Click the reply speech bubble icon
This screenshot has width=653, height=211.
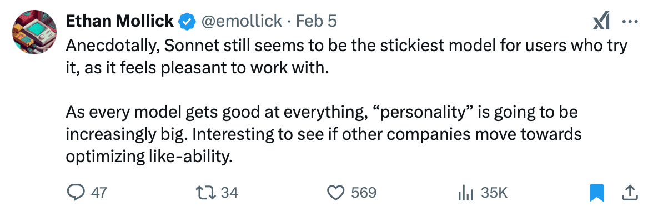point(76,192)
